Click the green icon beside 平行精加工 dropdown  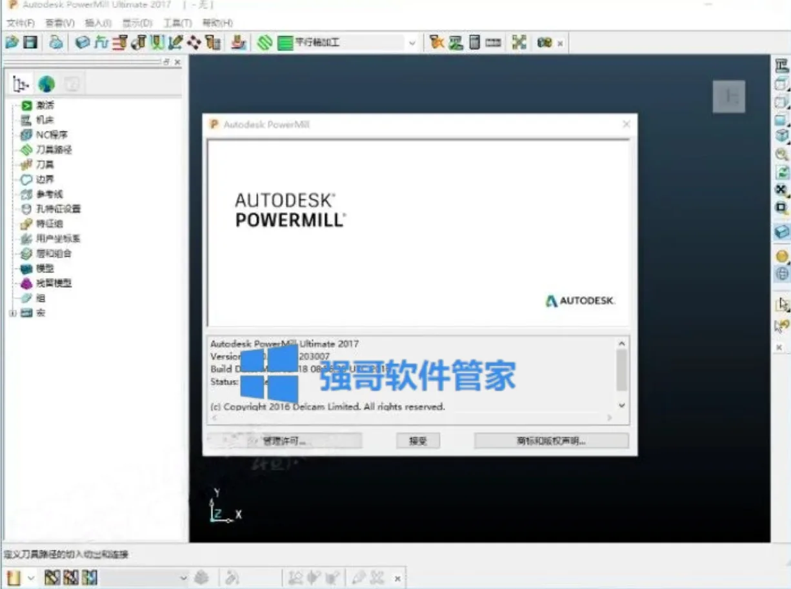click(x=285, y=43)
